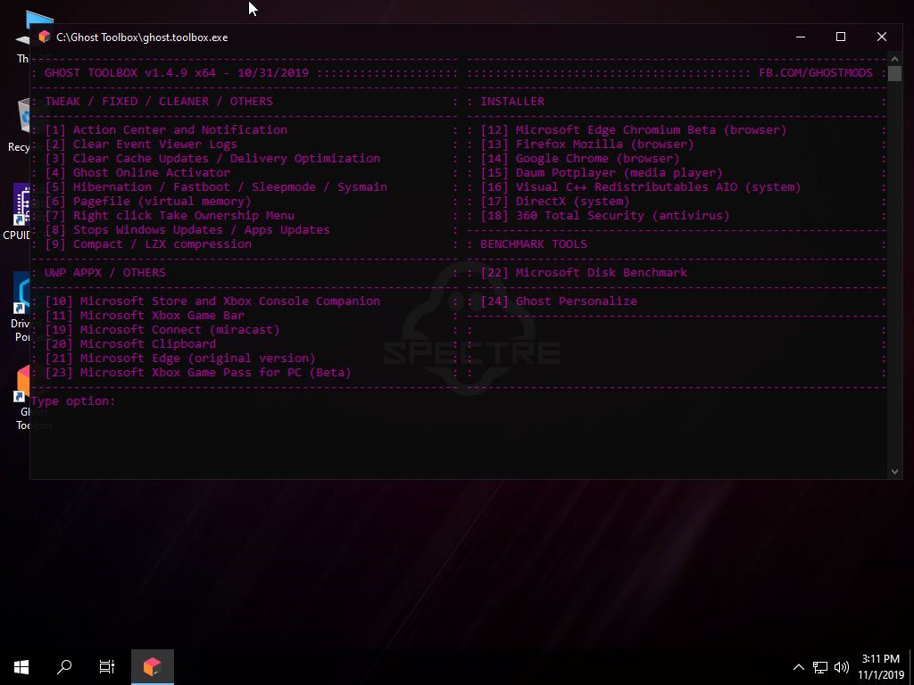The width and height of the screenshot is (914, 685).
Task: Select '[11] Microsoft Xbox Game Bar' line
Action: click(x=145, y=315)
